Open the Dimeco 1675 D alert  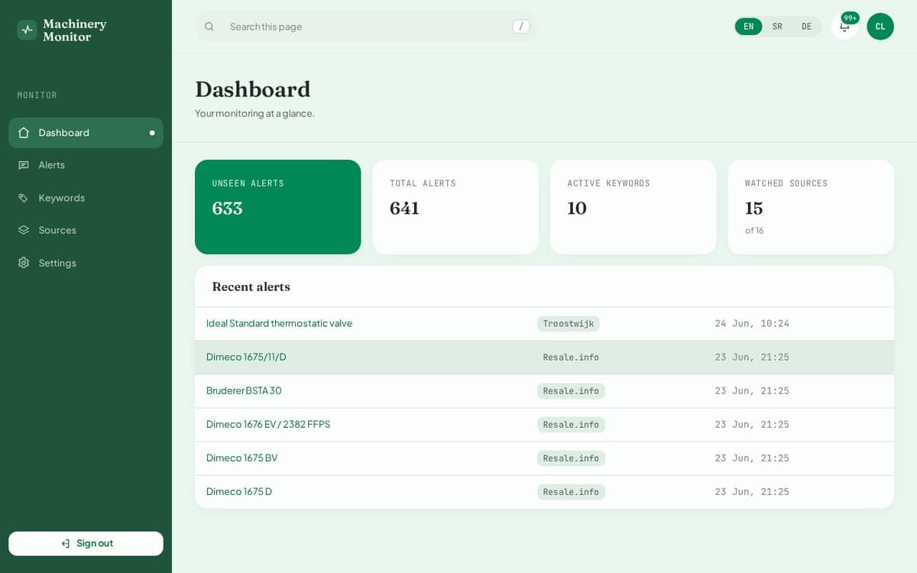tap(239, 491)
